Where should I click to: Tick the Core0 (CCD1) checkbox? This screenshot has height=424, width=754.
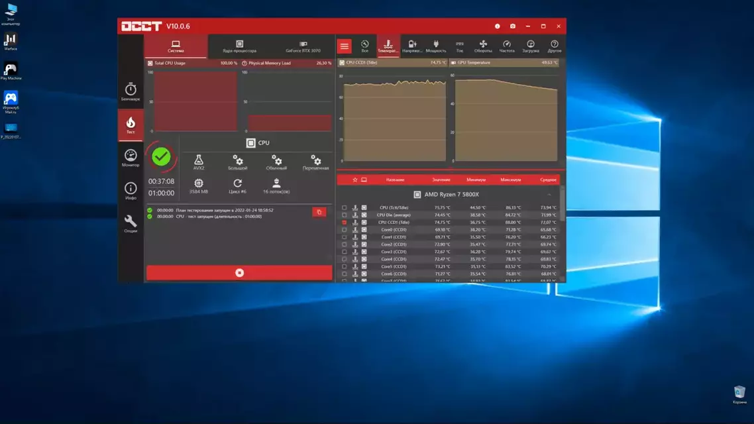(x=345, y=230)
